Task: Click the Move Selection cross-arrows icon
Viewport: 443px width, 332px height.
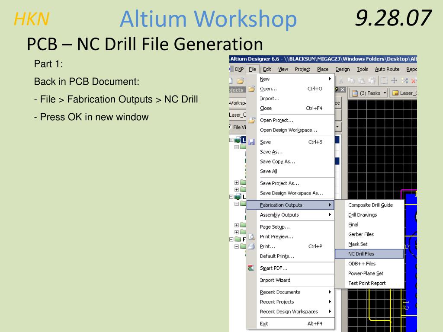Action: tap(394, 81)
